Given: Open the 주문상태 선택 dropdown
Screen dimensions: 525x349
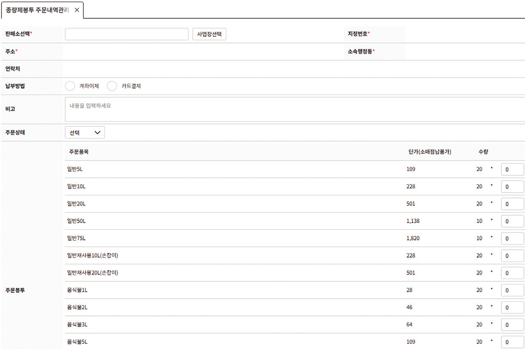Looking at the screenshot, I should tap(85, 132).
